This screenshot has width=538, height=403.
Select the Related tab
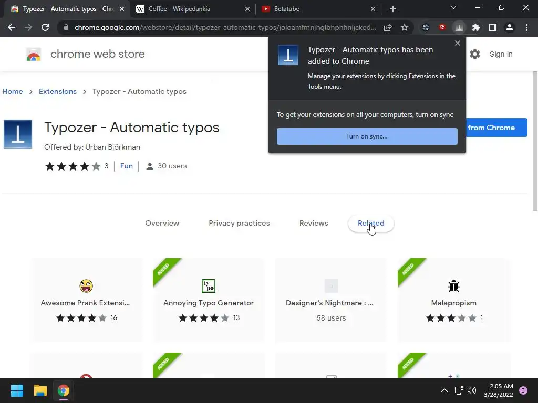(371, 224)
